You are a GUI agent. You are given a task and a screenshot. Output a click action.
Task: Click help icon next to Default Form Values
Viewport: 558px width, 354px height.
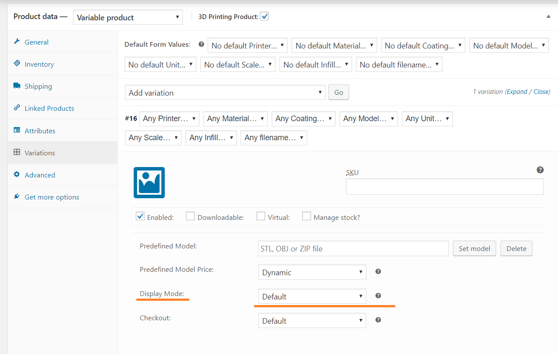click(201, 44)
